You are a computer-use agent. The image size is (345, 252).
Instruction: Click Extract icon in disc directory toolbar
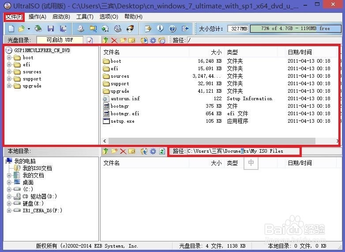click(144, 40)
